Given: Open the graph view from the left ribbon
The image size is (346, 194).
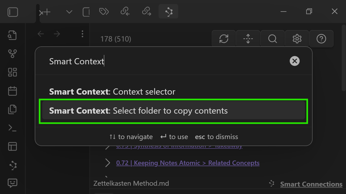Looking at the screenshot, I should [x=12, y=53].
